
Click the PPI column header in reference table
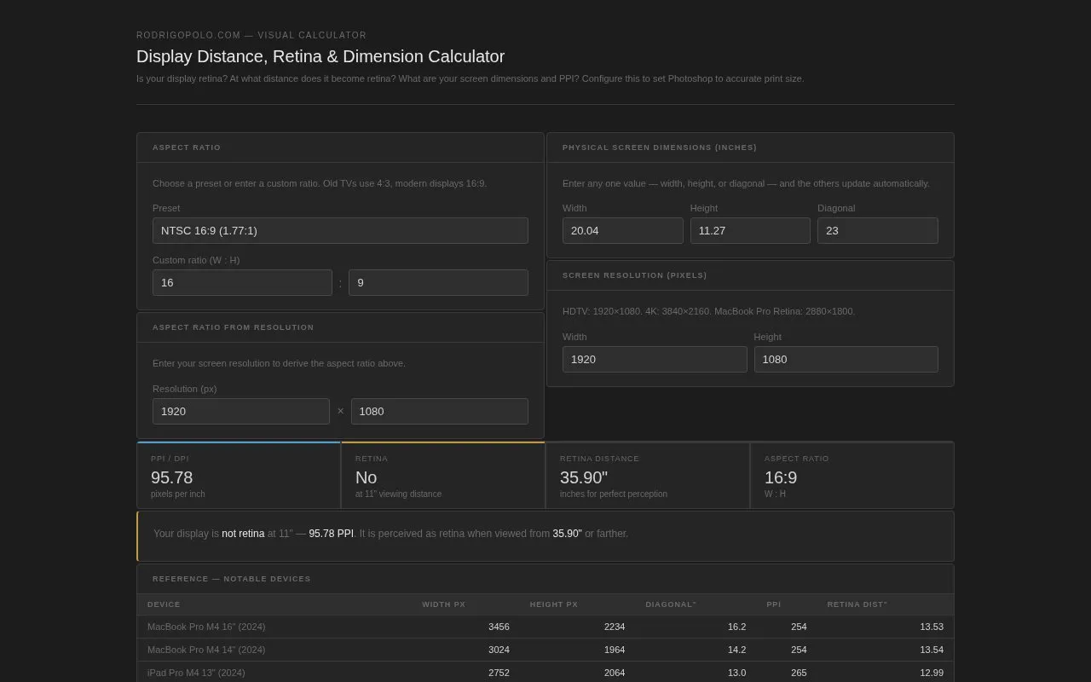pyautogui.click(x=774, y=604)
